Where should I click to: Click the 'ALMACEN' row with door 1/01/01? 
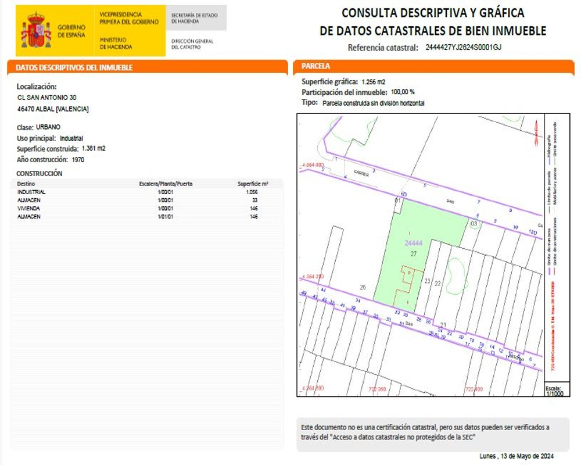146,217
